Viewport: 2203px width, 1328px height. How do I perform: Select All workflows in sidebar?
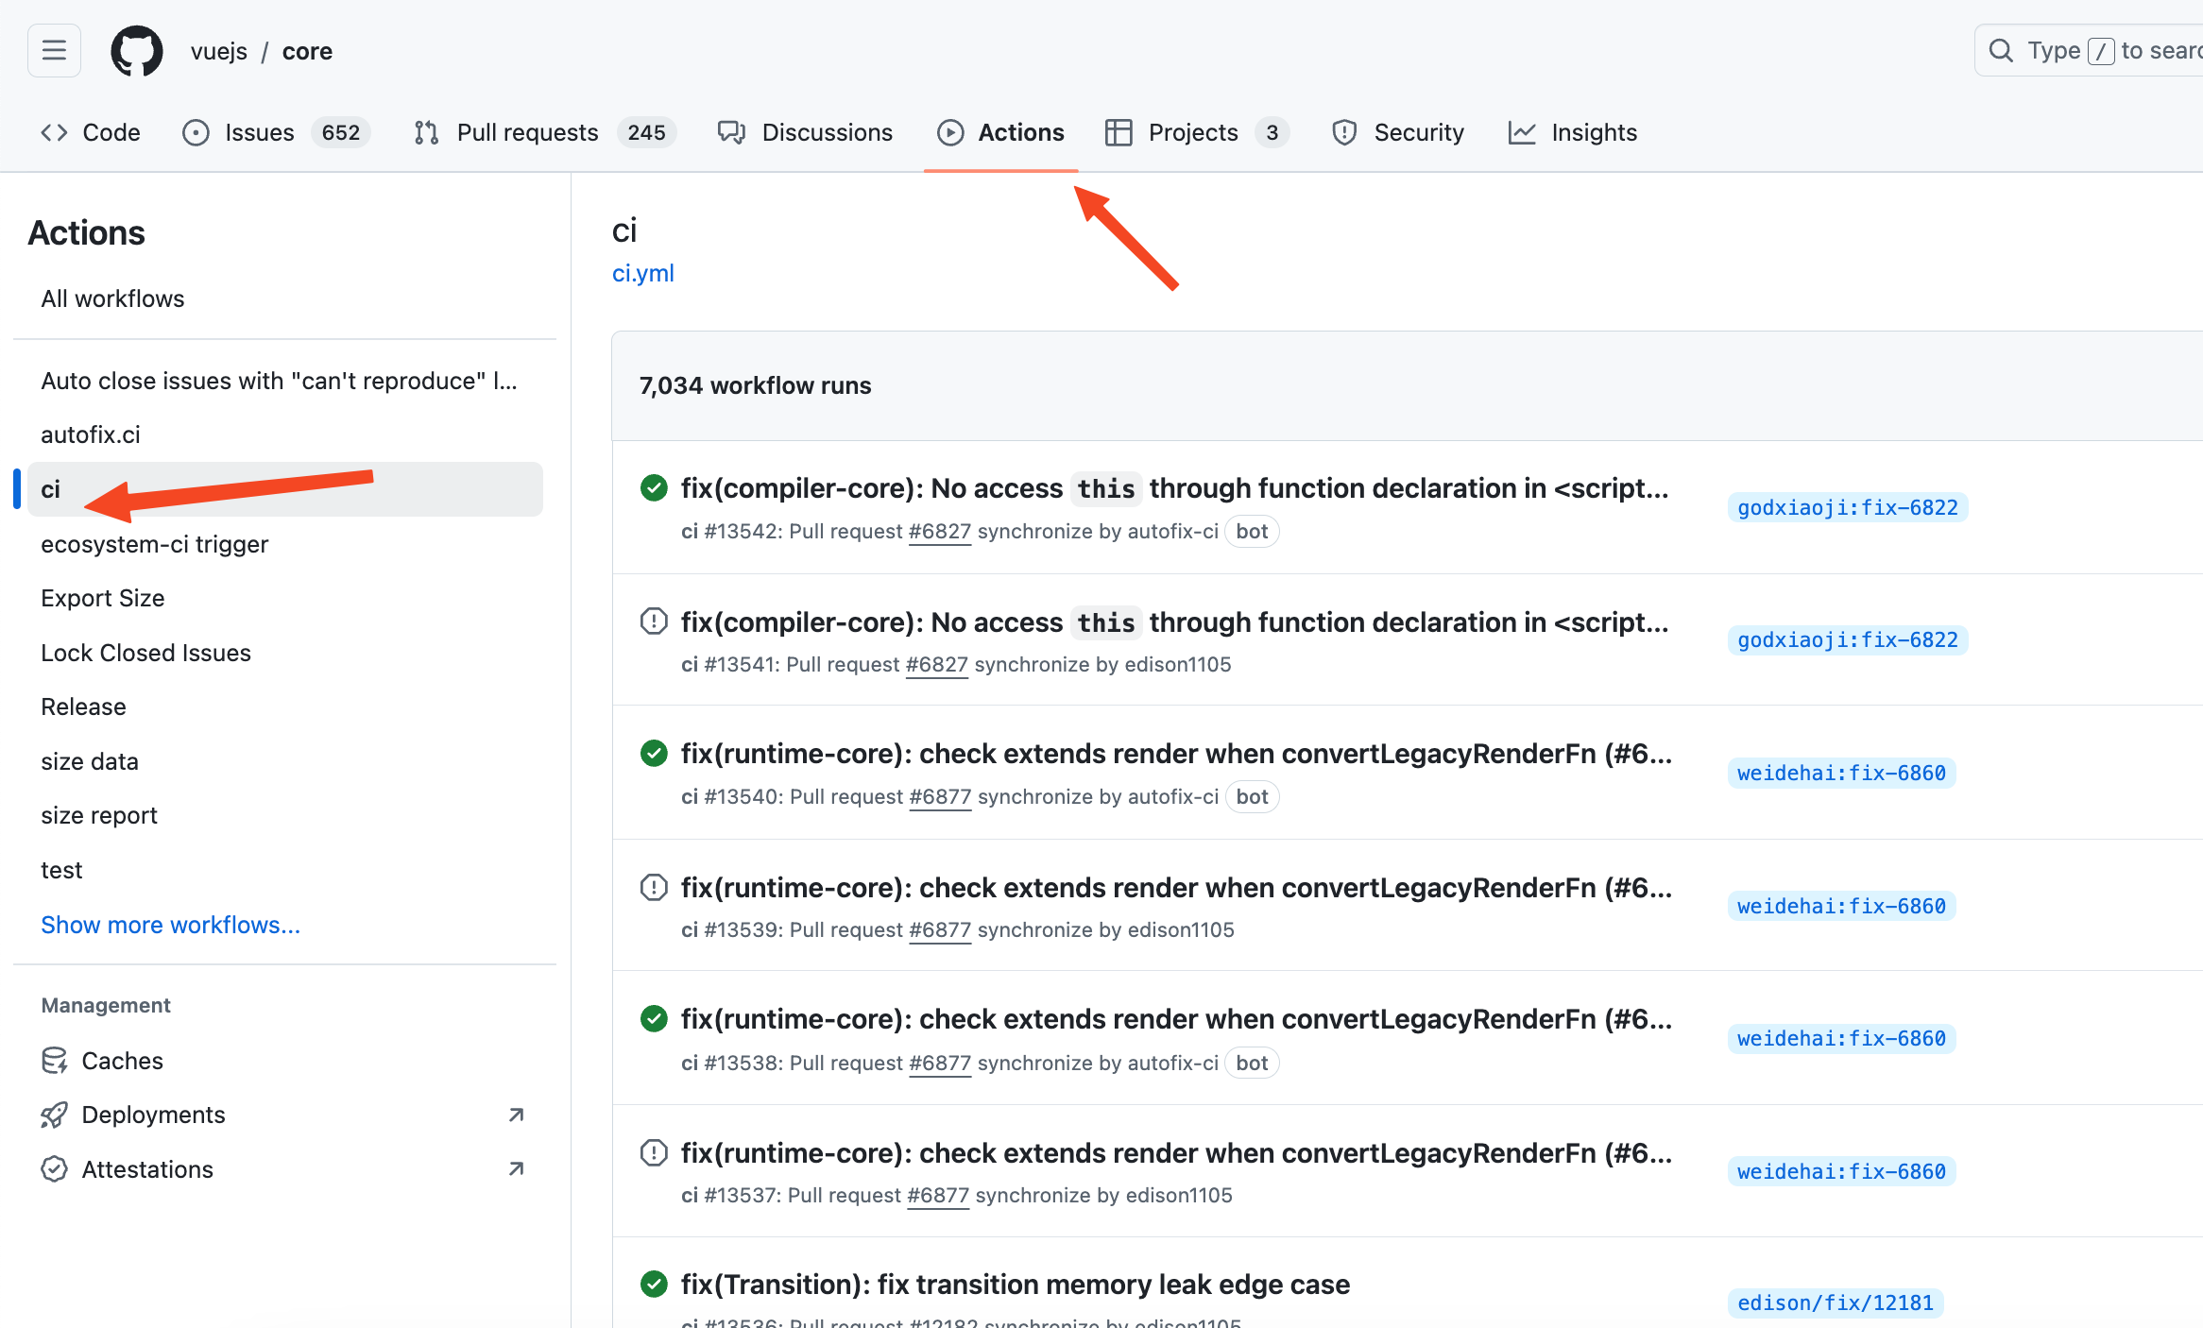pyautogui.click(x=112, y=298)
